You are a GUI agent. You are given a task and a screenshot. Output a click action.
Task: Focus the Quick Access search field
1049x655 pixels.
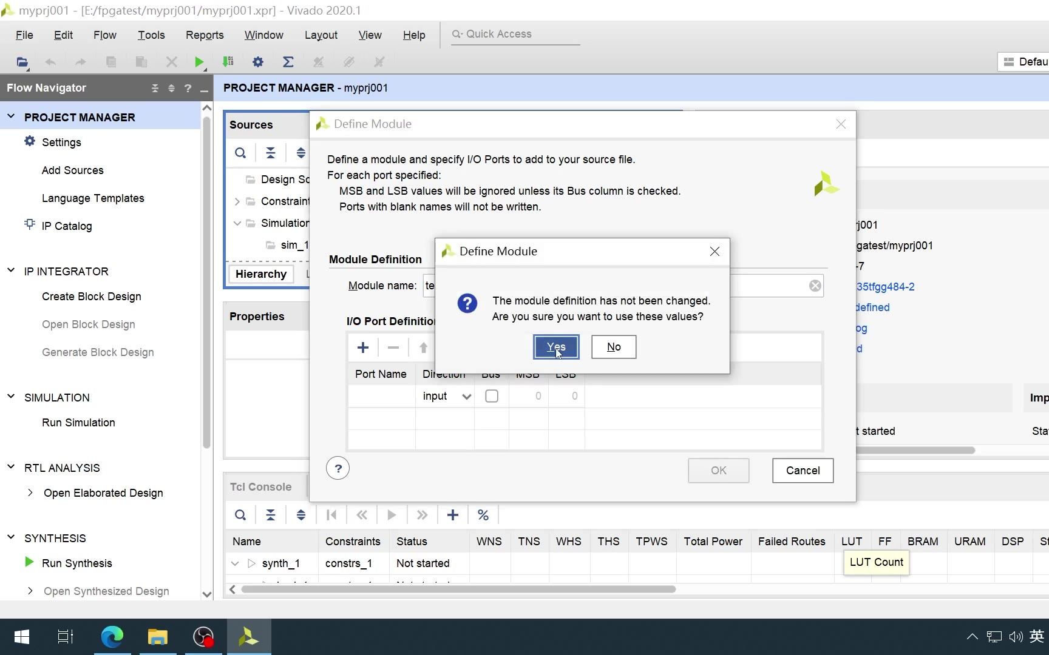click(x=515, y=35)
